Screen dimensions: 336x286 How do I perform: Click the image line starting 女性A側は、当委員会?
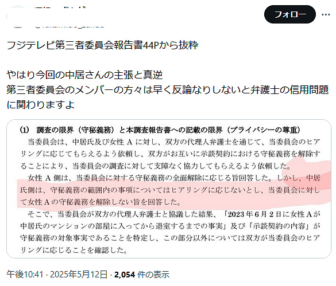174,178
